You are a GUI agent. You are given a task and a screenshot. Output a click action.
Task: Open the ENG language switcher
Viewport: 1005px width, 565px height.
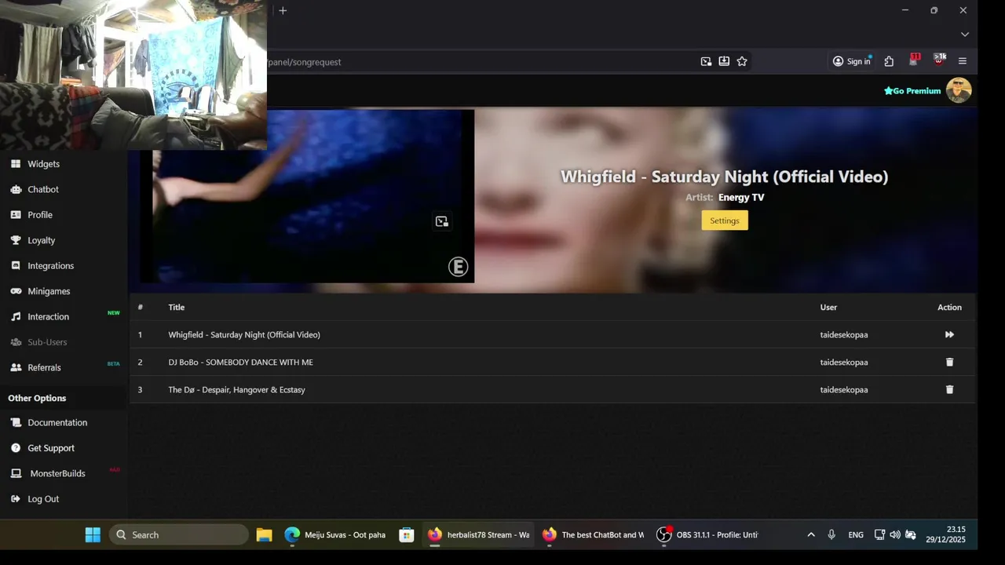point(856,534)
